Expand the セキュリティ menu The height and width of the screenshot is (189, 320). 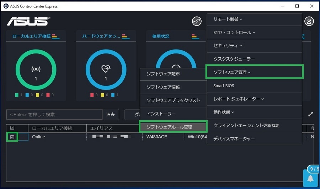(254, 46)
